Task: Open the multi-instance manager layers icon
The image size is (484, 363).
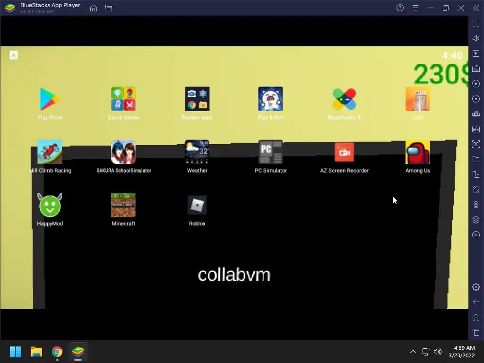Action: pyautogui.click(x=476, y=220)
